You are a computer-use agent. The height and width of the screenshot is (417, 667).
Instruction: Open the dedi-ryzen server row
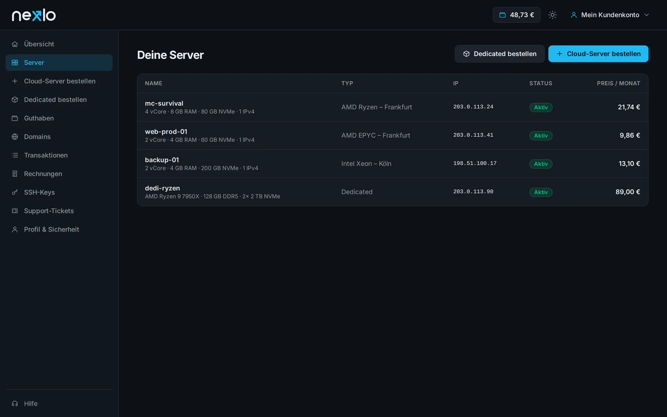point(393,192)
